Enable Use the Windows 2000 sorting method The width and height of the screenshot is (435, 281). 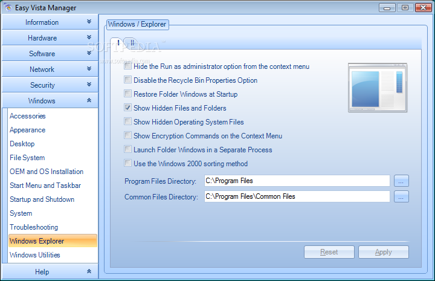click(127, 163)
